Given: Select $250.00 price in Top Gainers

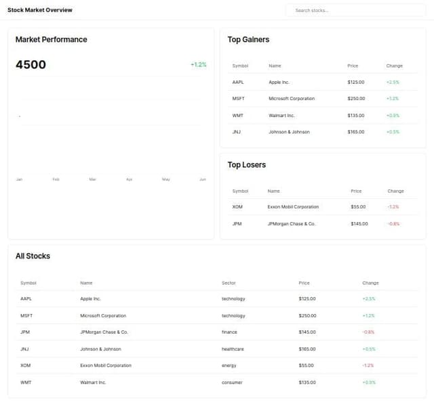Looking at the screenshot, I should [356, 99].
